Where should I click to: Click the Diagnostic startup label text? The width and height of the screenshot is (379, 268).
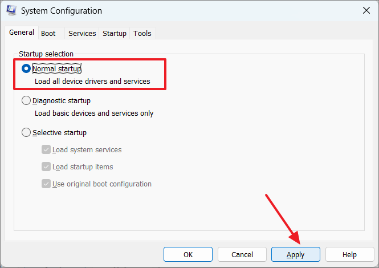62,100
